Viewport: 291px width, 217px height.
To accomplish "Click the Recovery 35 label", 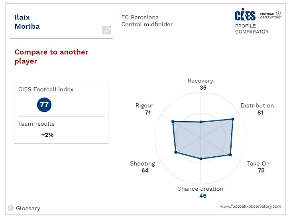I will [x=201, y=84].
